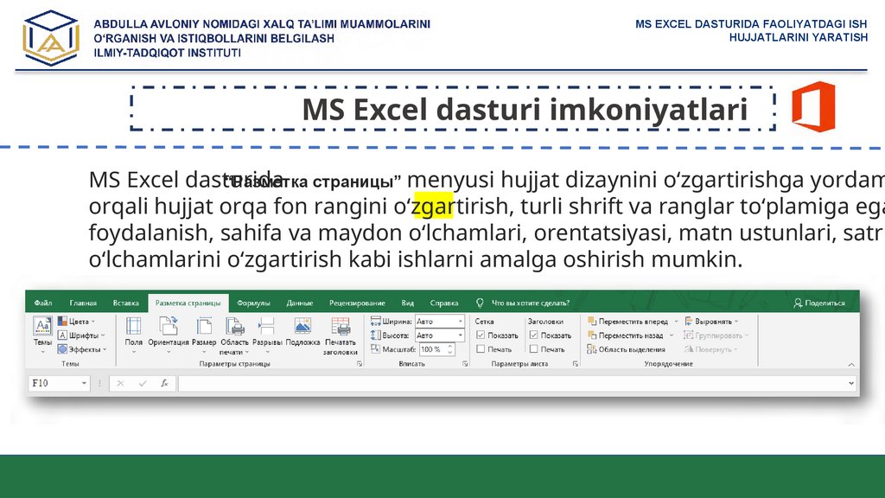The image size is (885, 498).
Task: Open the Ширина width combo box
Action: click(x=440, y=322)
